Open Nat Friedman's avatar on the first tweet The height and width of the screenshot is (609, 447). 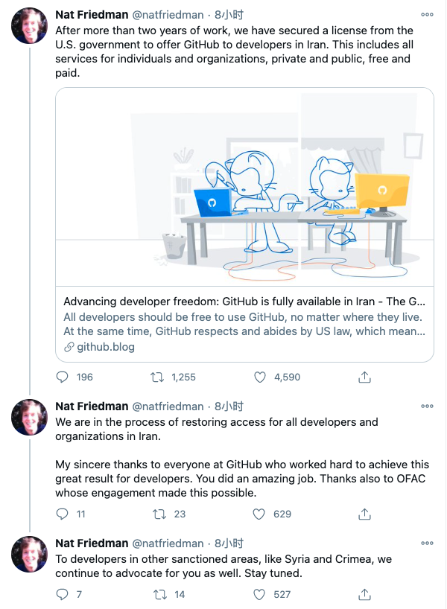coord(29,25)
